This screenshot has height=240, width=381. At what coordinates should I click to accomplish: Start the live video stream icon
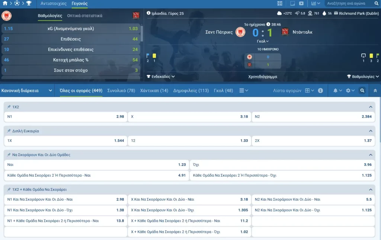pos(301,3)
